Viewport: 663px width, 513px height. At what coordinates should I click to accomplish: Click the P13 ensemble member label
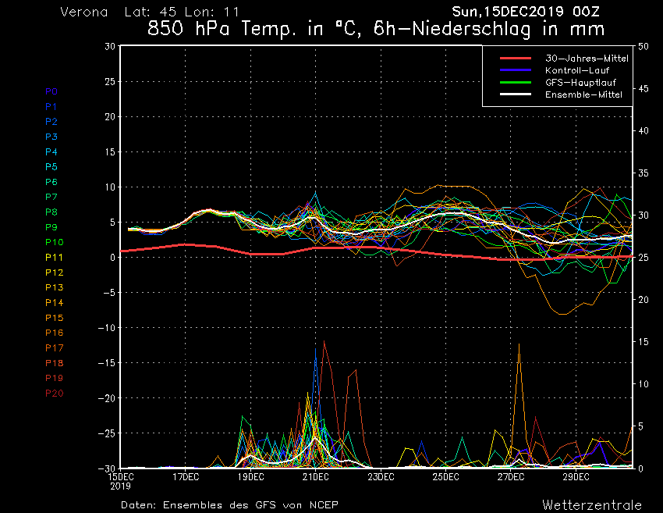[55, 287]
